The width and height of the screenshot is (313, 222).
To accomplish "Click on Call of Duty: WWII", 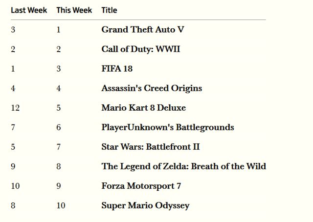I will click(140, 49).
